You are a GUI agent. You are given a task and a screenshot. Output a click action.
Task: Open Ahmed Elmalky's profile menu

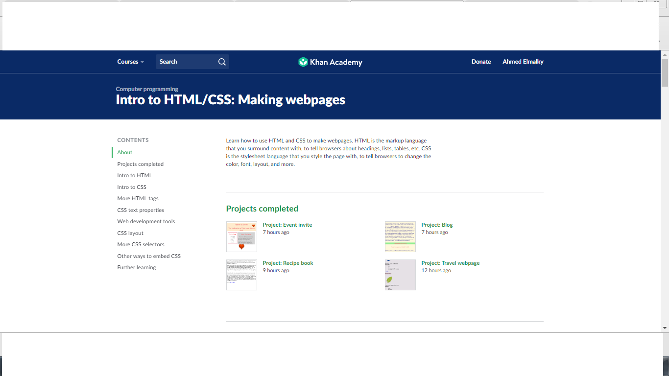(523, 62)
